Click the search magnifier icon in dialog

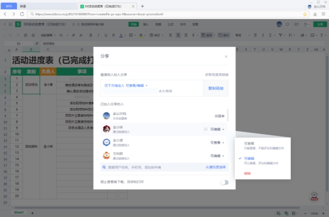[104, 168]
